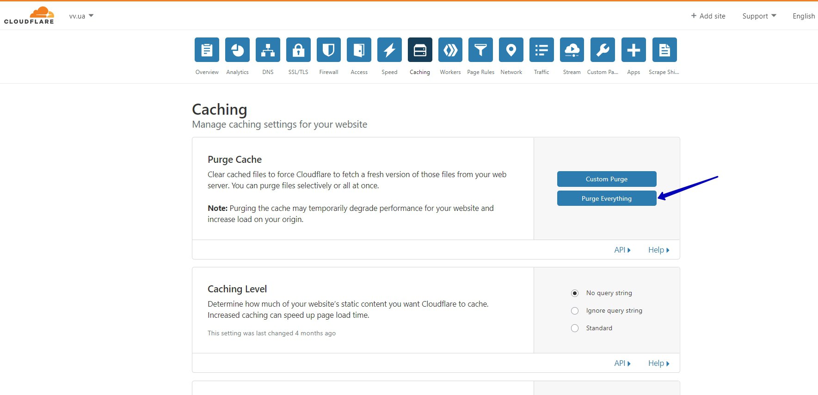Open the Overview section icon
The width and height of the screenshot is (818, 395).
coord(207,49)
